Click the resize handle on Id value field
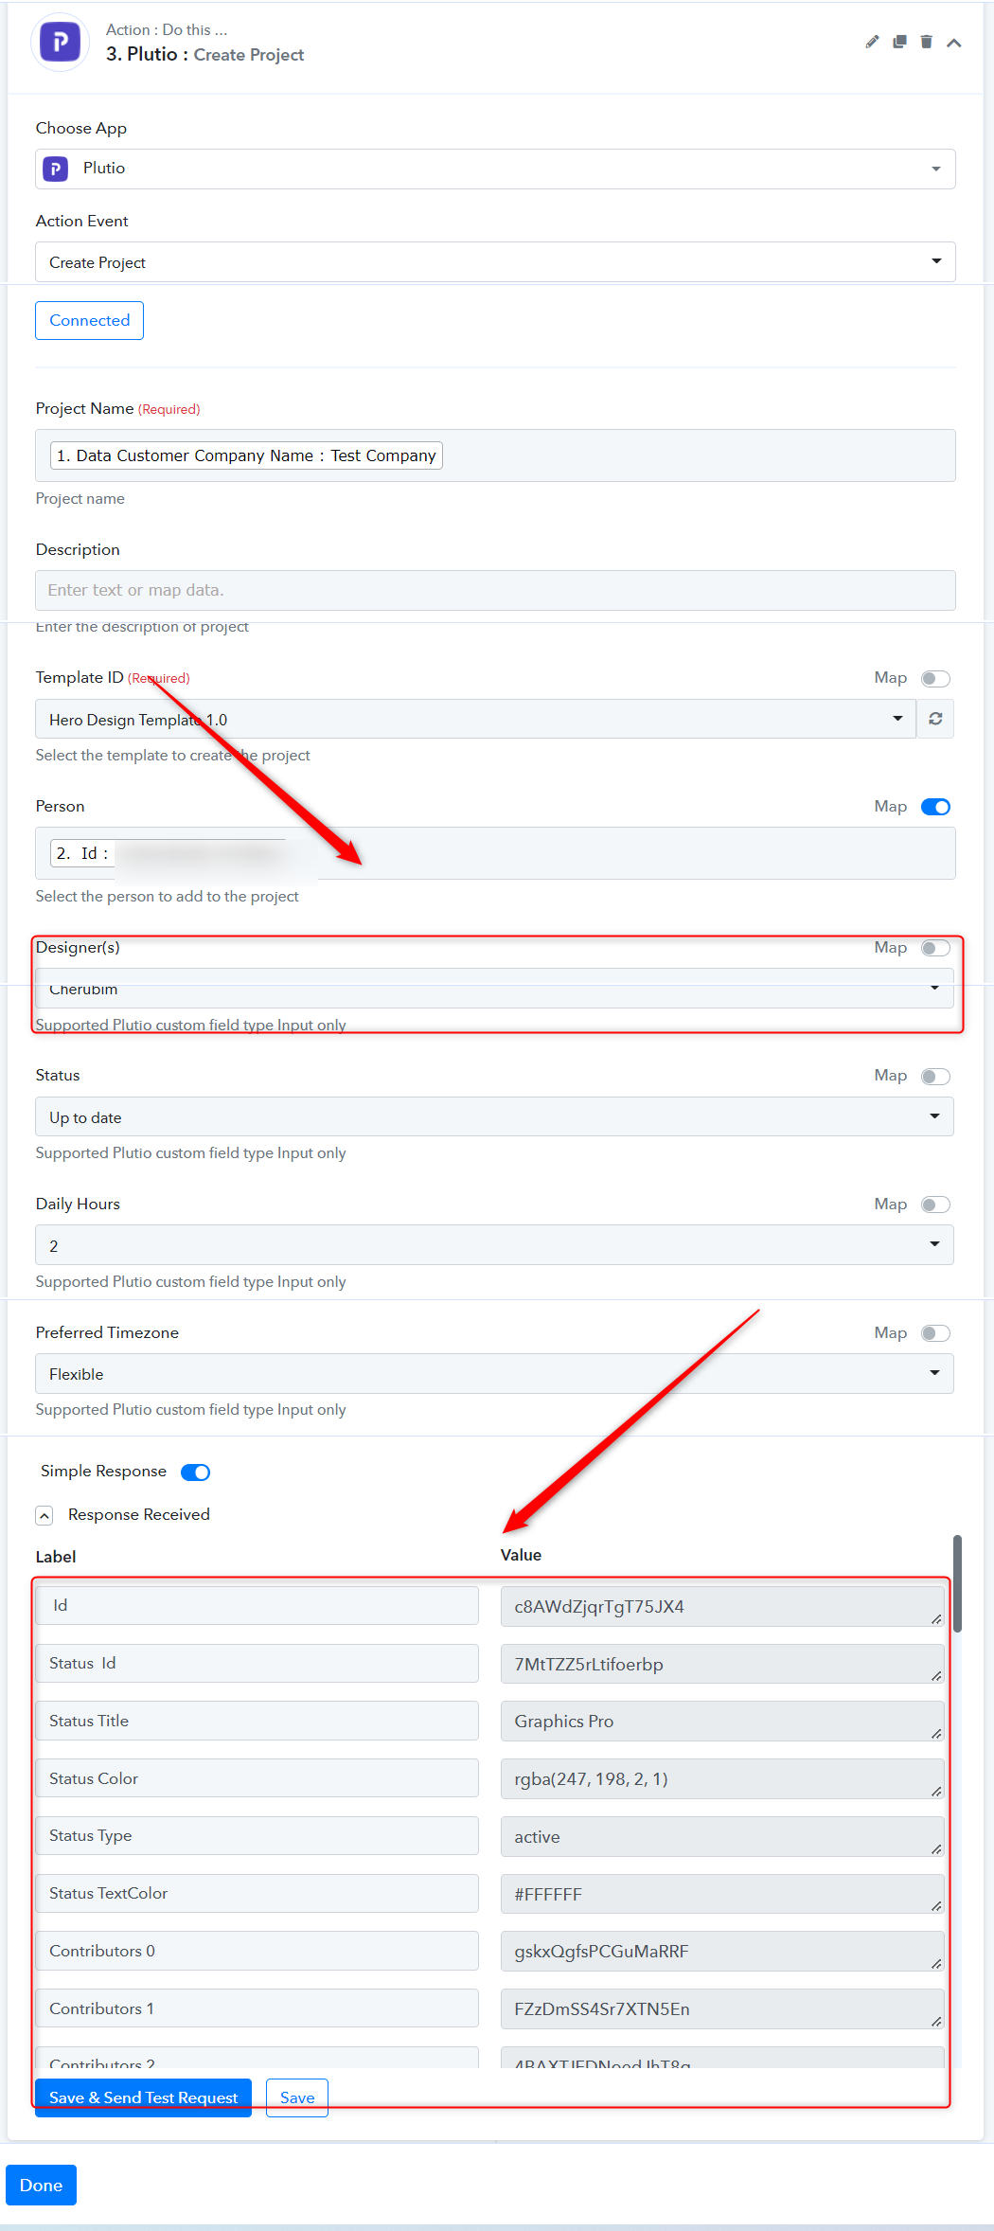 pos(936,1618)
